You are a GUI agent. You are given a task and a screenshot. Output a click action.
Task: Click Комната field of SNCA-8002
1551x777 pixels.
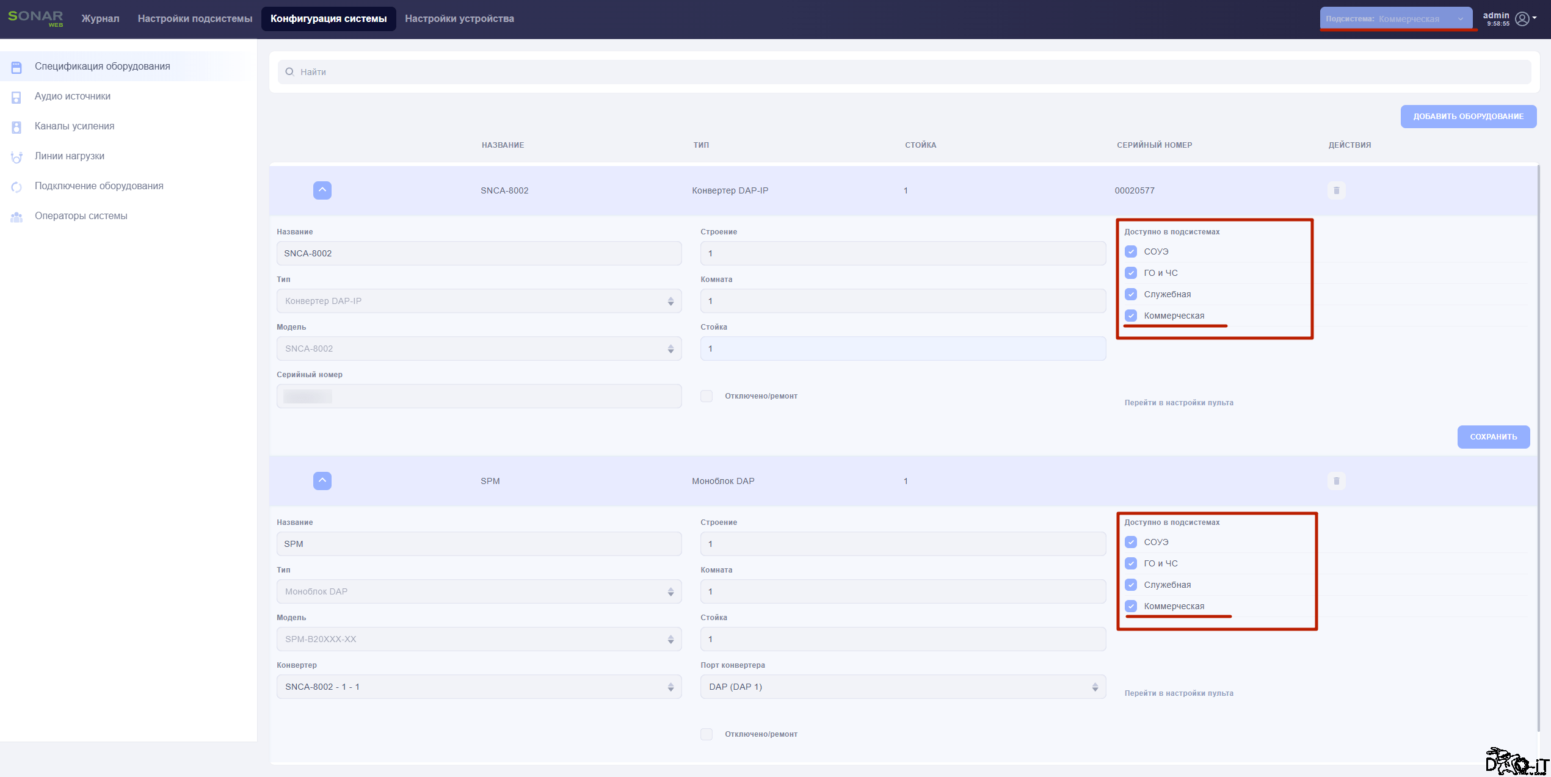[903, 301]
